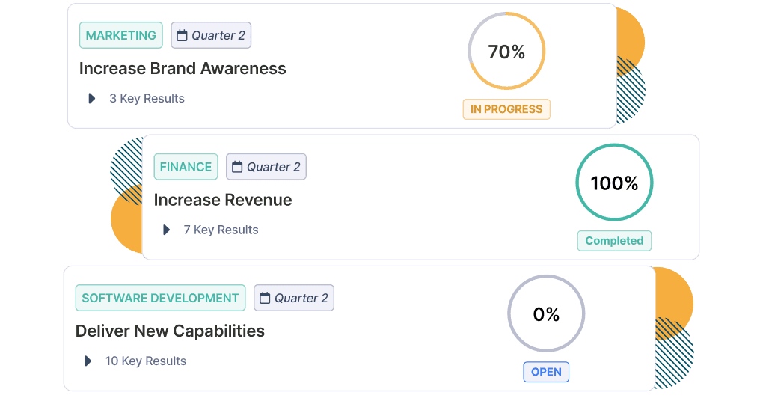Open the Increase Revenue objective

[223, 200]
